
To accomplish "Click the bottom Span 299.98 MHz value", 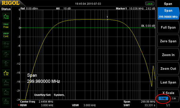I will (148, 102).
